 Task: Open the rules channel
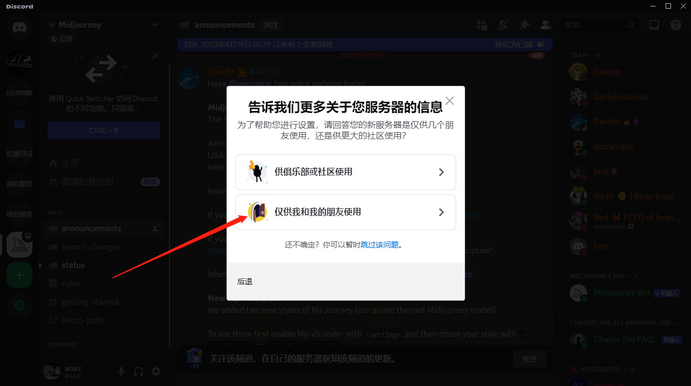tap(104, 284)
